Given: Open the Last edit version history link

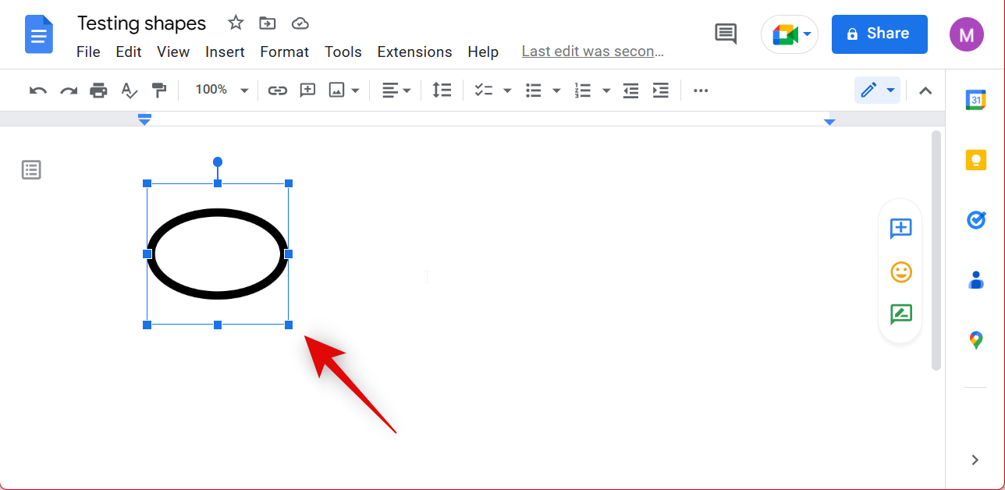Looking at the screenshot, I should coord(592,52).
